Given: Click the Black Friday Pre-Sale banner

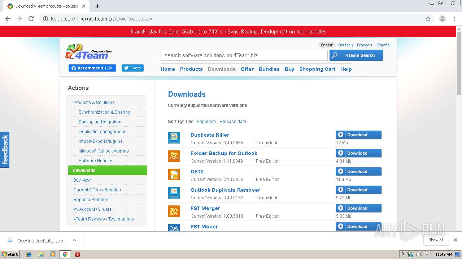Looking at the screenshot, I should pos(228,32).
